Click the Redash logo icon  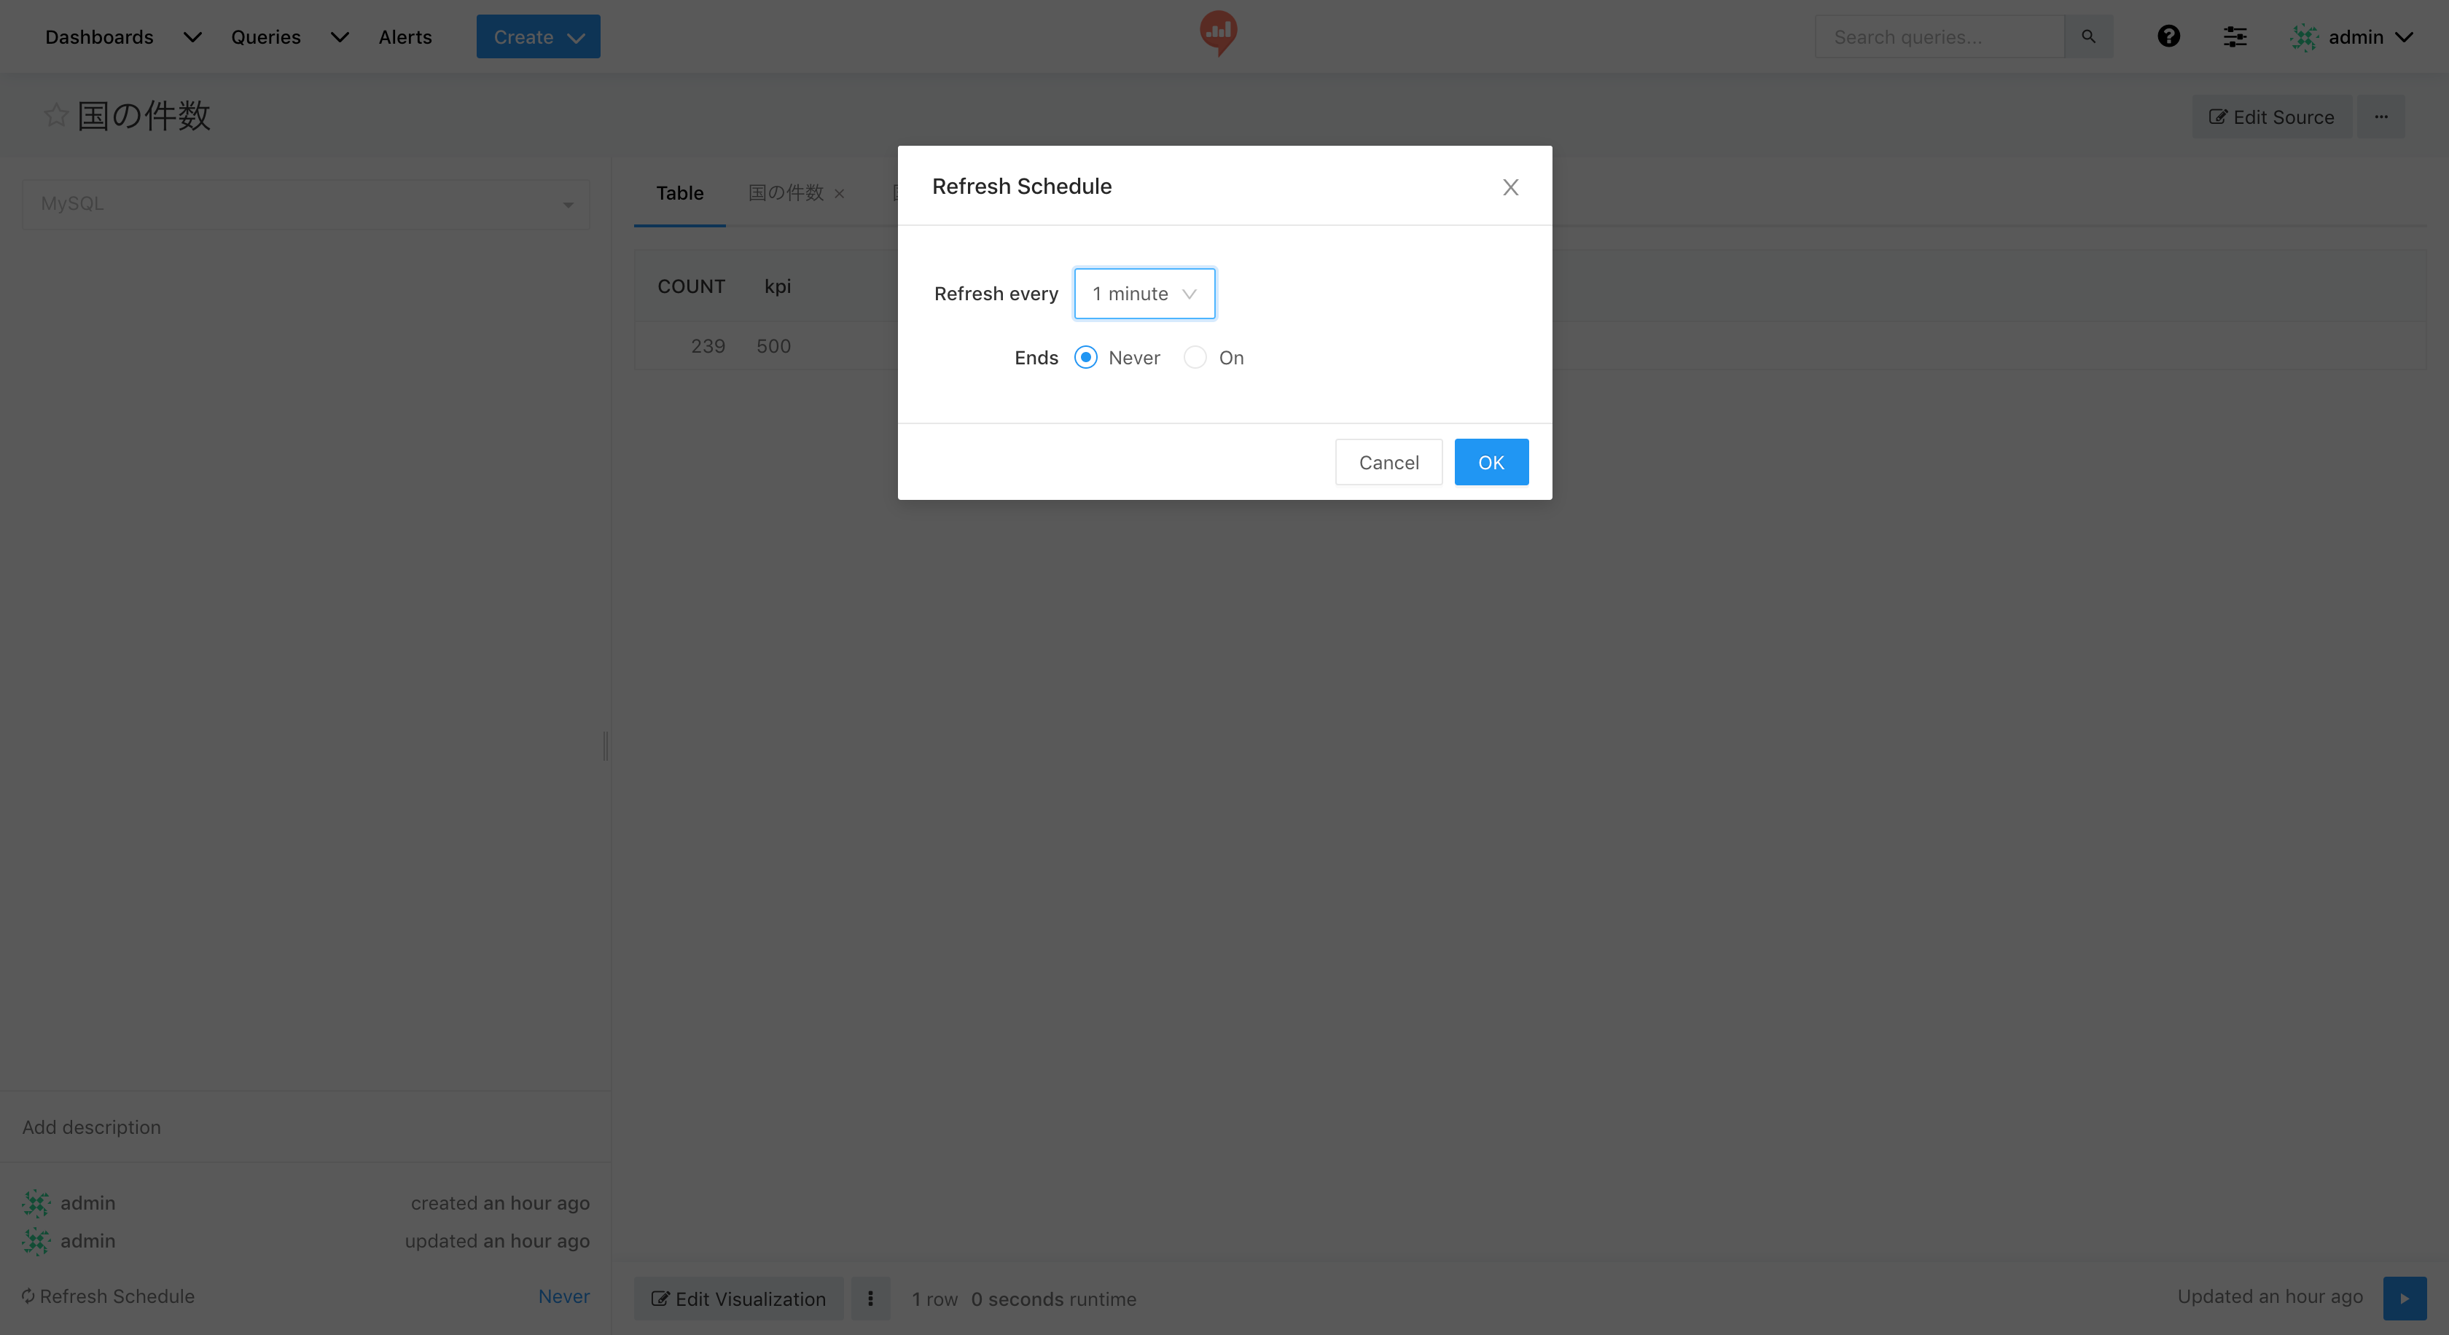tap(1218, 34)
